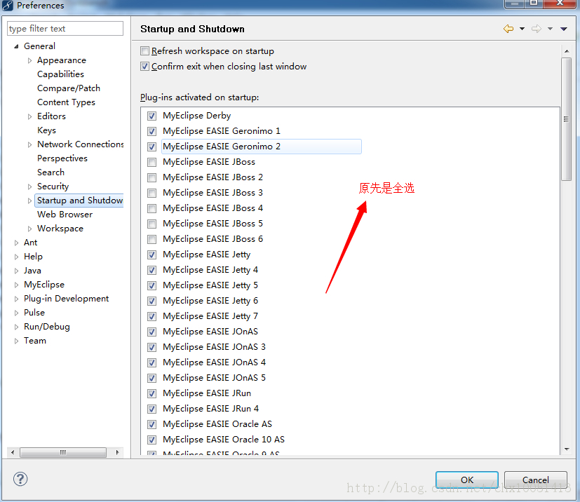Expand the MyEclipse preferences node
The width and height of the screenshot is (580, 502).
(16, 285)
